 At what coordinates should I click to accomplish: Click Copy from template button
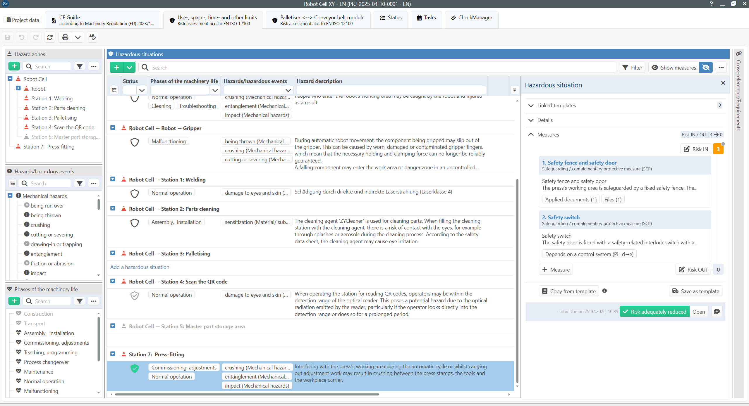click(x=569, y=291)
